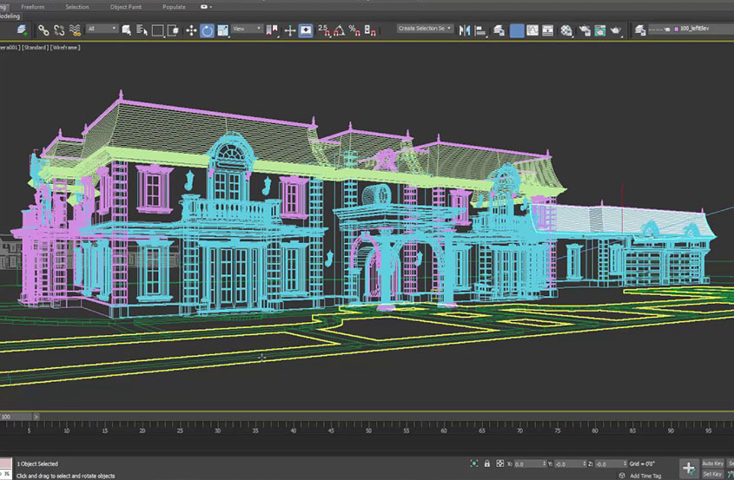Toggle the 2.5D Snaps button
The image size is (734, 480).
pos(324,30)
